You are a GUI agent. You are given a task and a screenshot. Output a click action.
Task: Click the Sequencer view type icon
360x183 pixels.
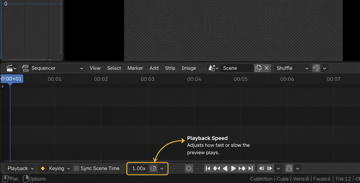25,68
